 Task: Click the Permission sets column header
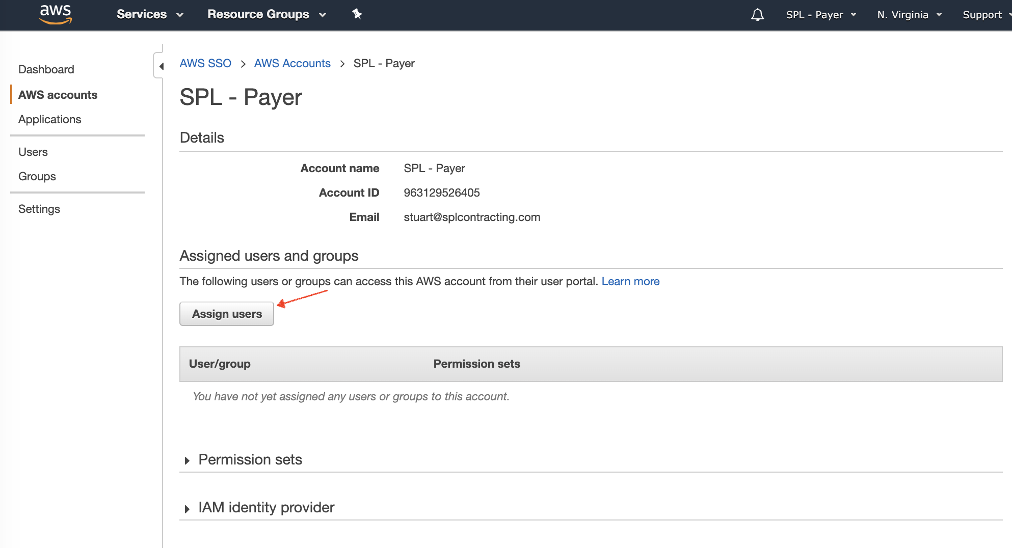coord(476,364)
